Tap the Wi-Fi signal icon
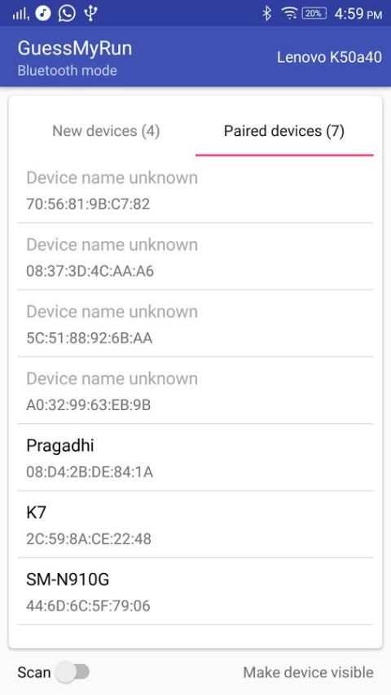391x695 pixels. tap(289, 13)
